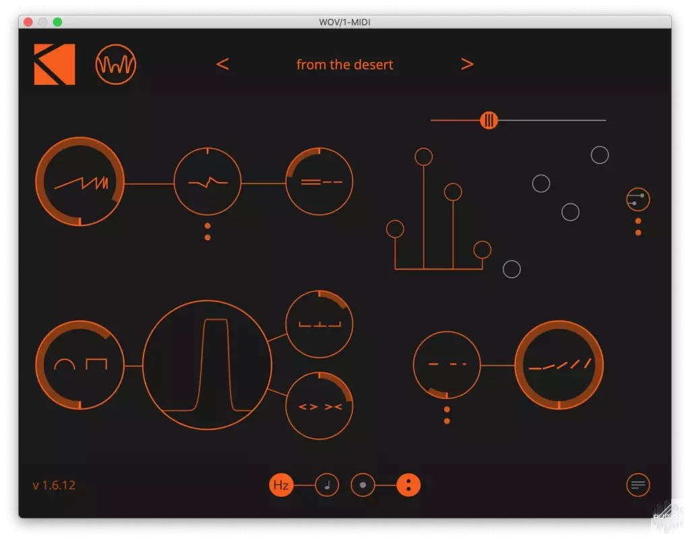Click the pulse spike glitch knob
The height and width of the screenshot is (540, 690).
(208, 181)
